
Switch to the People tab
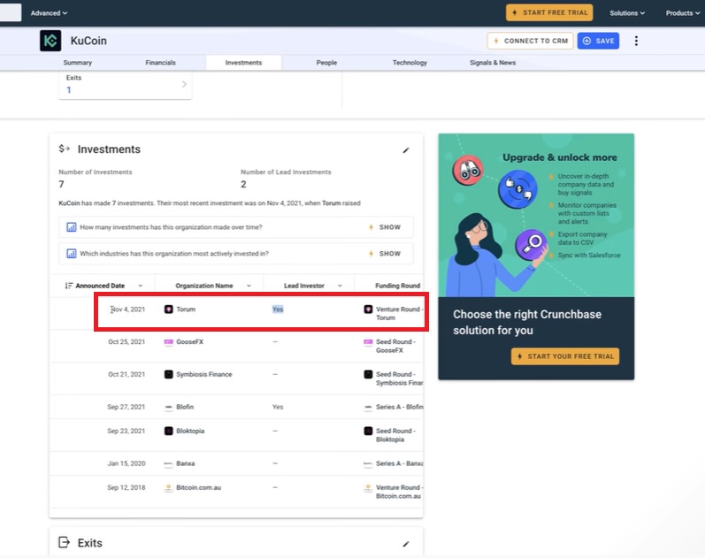pyautogui.click(x=326, y=63)
